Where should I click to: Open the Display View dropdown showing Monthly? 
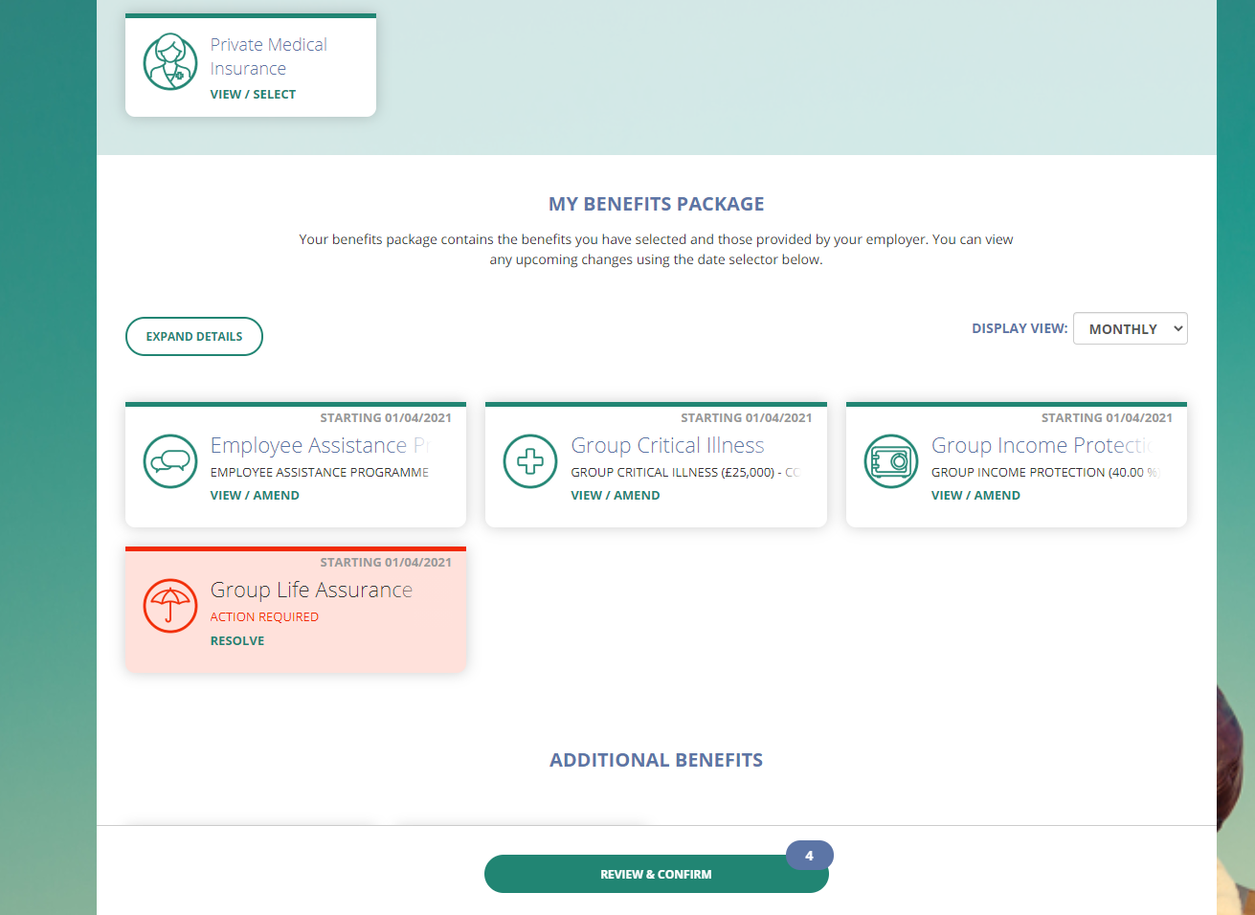[1131, 328]
